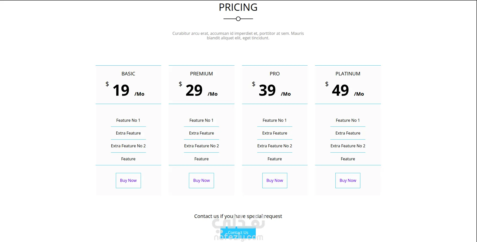
Task: Click Extra Feature in the Premium plan
Action: [x=201, y=133]
